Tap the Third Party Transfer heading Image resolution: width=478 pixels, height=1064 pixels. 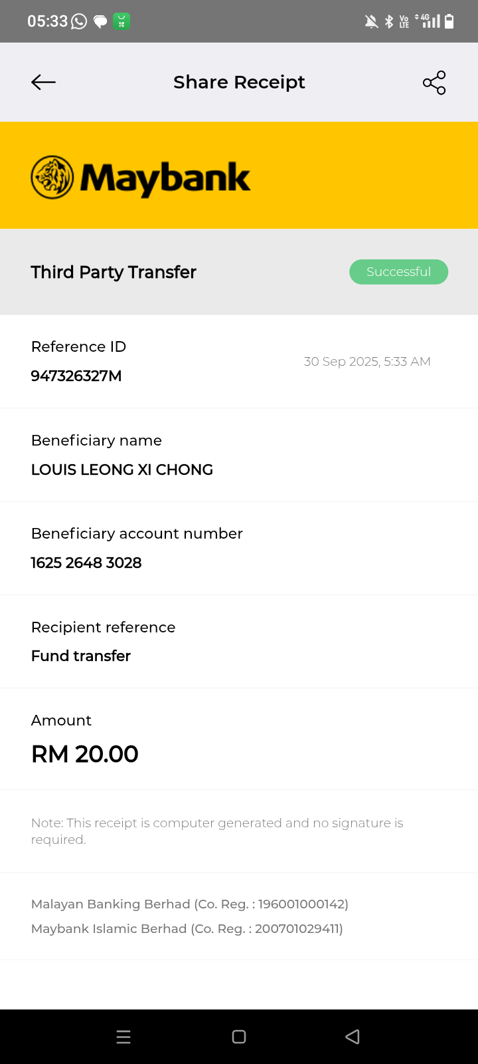tap(114, 272)
